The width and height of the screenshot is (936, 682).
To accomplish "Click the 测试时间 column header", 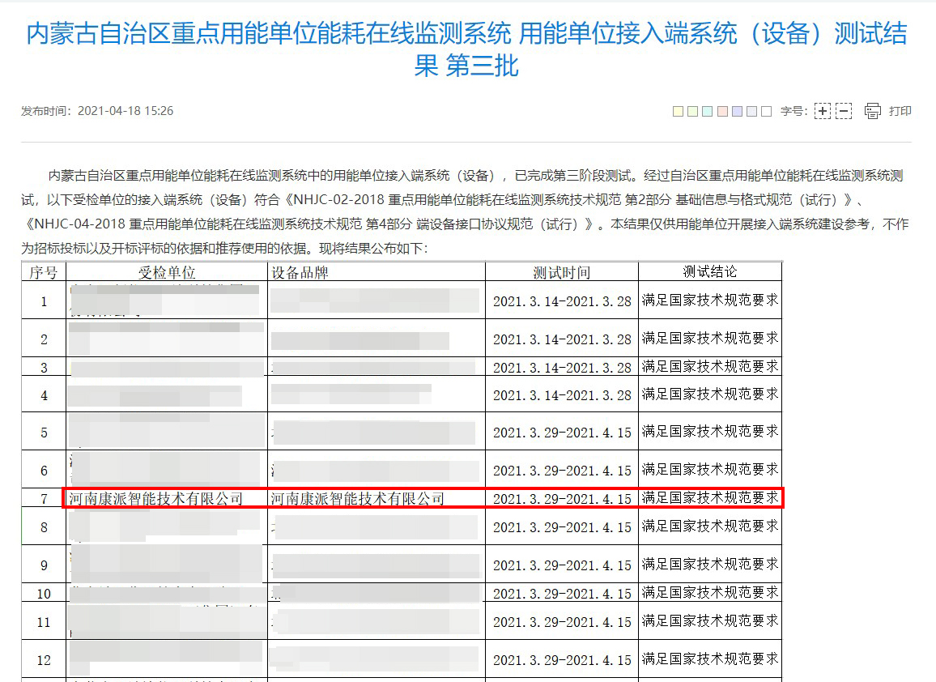I will pos(561,272).
